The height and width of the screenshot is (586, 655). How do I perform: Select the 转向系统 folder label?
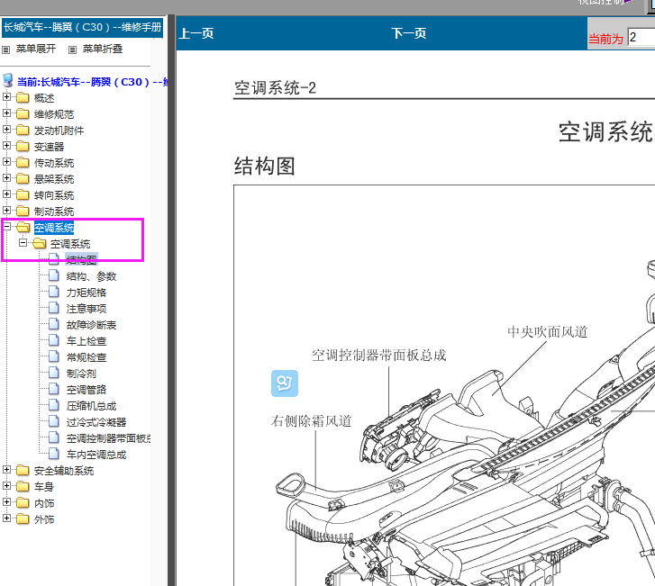[54, 195]
